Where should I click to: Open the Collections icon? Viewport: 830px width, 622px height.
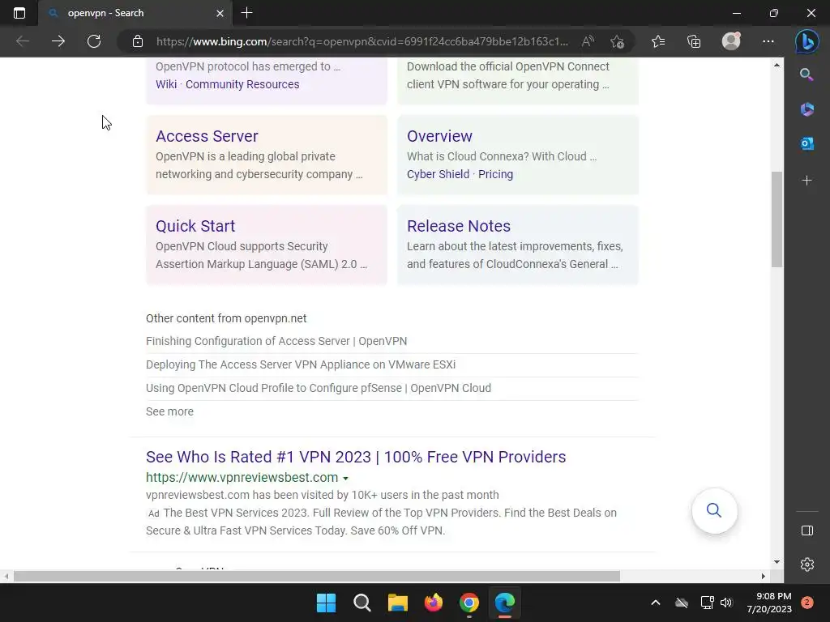[694, 41]
